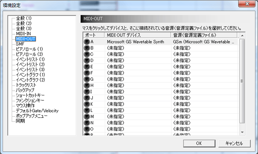
Task: Click the MIDI port icon for port B
Action: (87, 48)
